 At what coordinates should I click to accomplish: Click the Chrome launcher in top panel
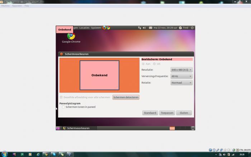click(x=108, y=28)
